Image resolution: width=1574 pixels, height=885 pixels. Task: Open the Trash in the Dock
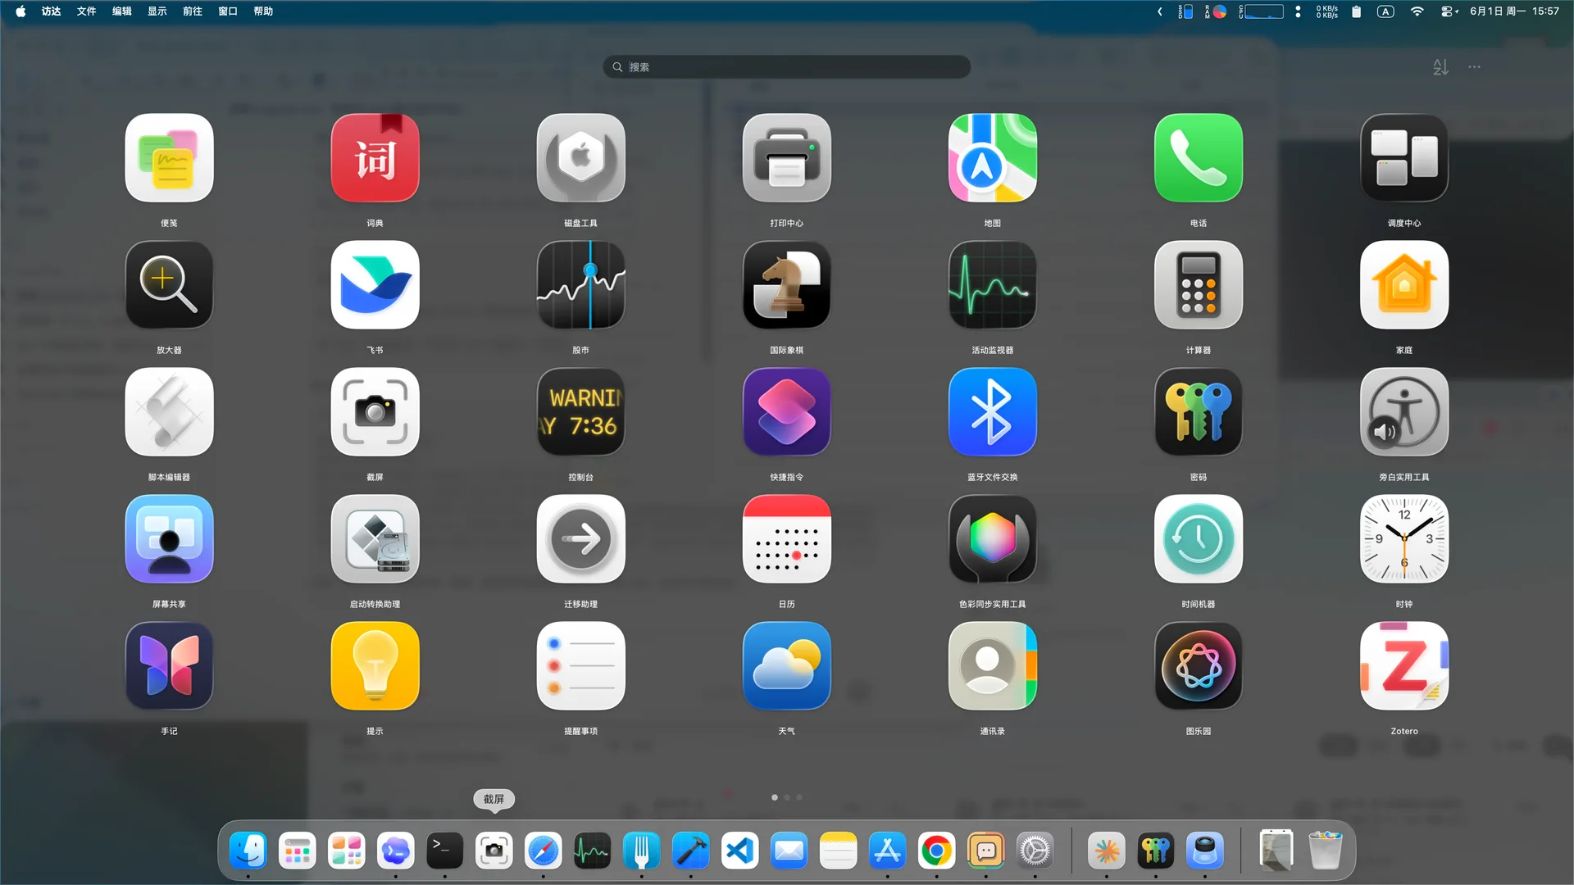[x=1326, y=851]
